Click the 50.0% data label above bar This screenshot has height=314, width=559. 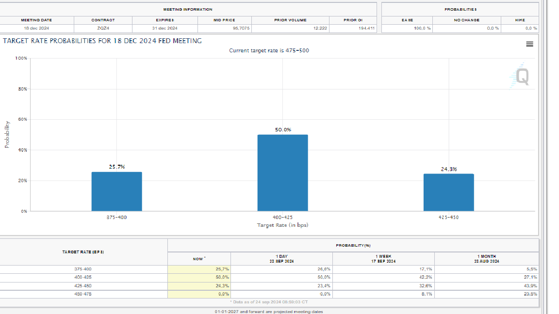coord(283,130)
